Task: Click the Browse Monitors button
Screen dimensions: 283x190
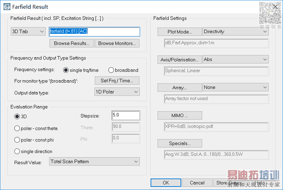Action: [117, 43]
